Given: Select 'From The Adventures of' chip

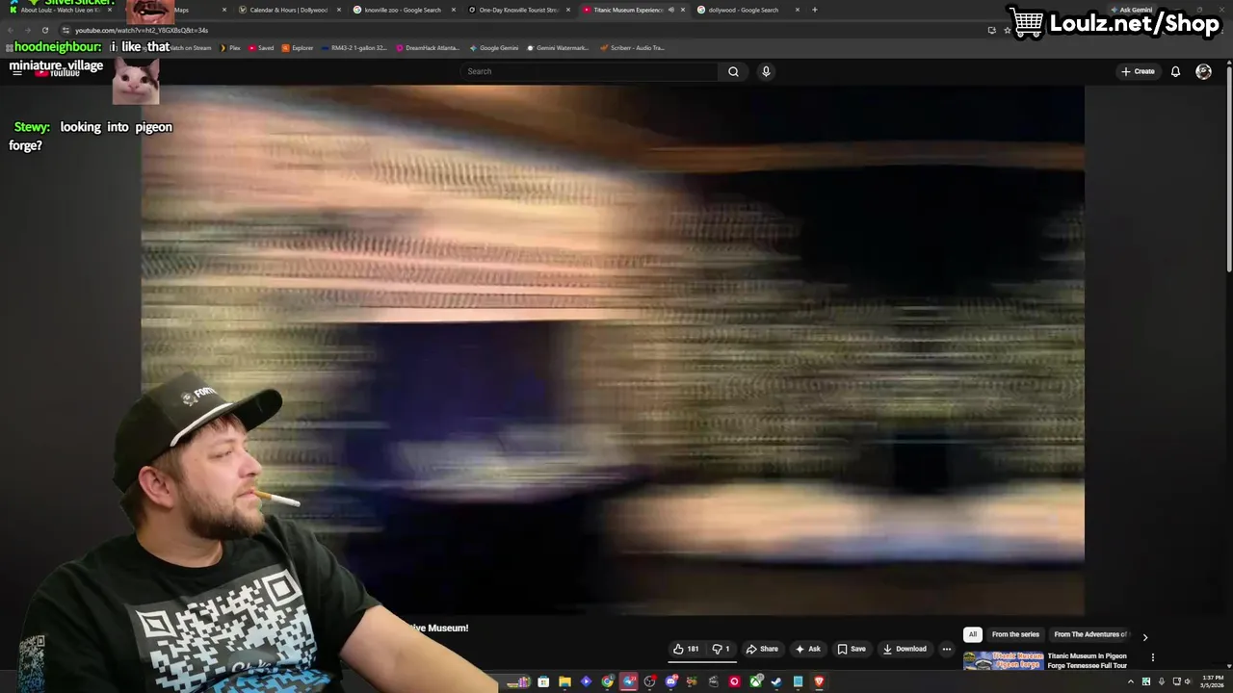Looking at the screenshot, I should (1090, 634).
